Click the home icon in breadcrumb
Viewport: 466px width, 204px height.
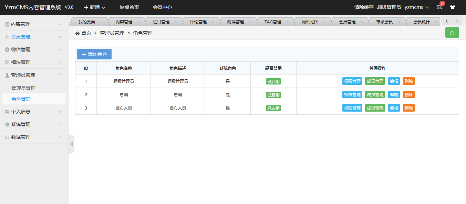(77, 33)
